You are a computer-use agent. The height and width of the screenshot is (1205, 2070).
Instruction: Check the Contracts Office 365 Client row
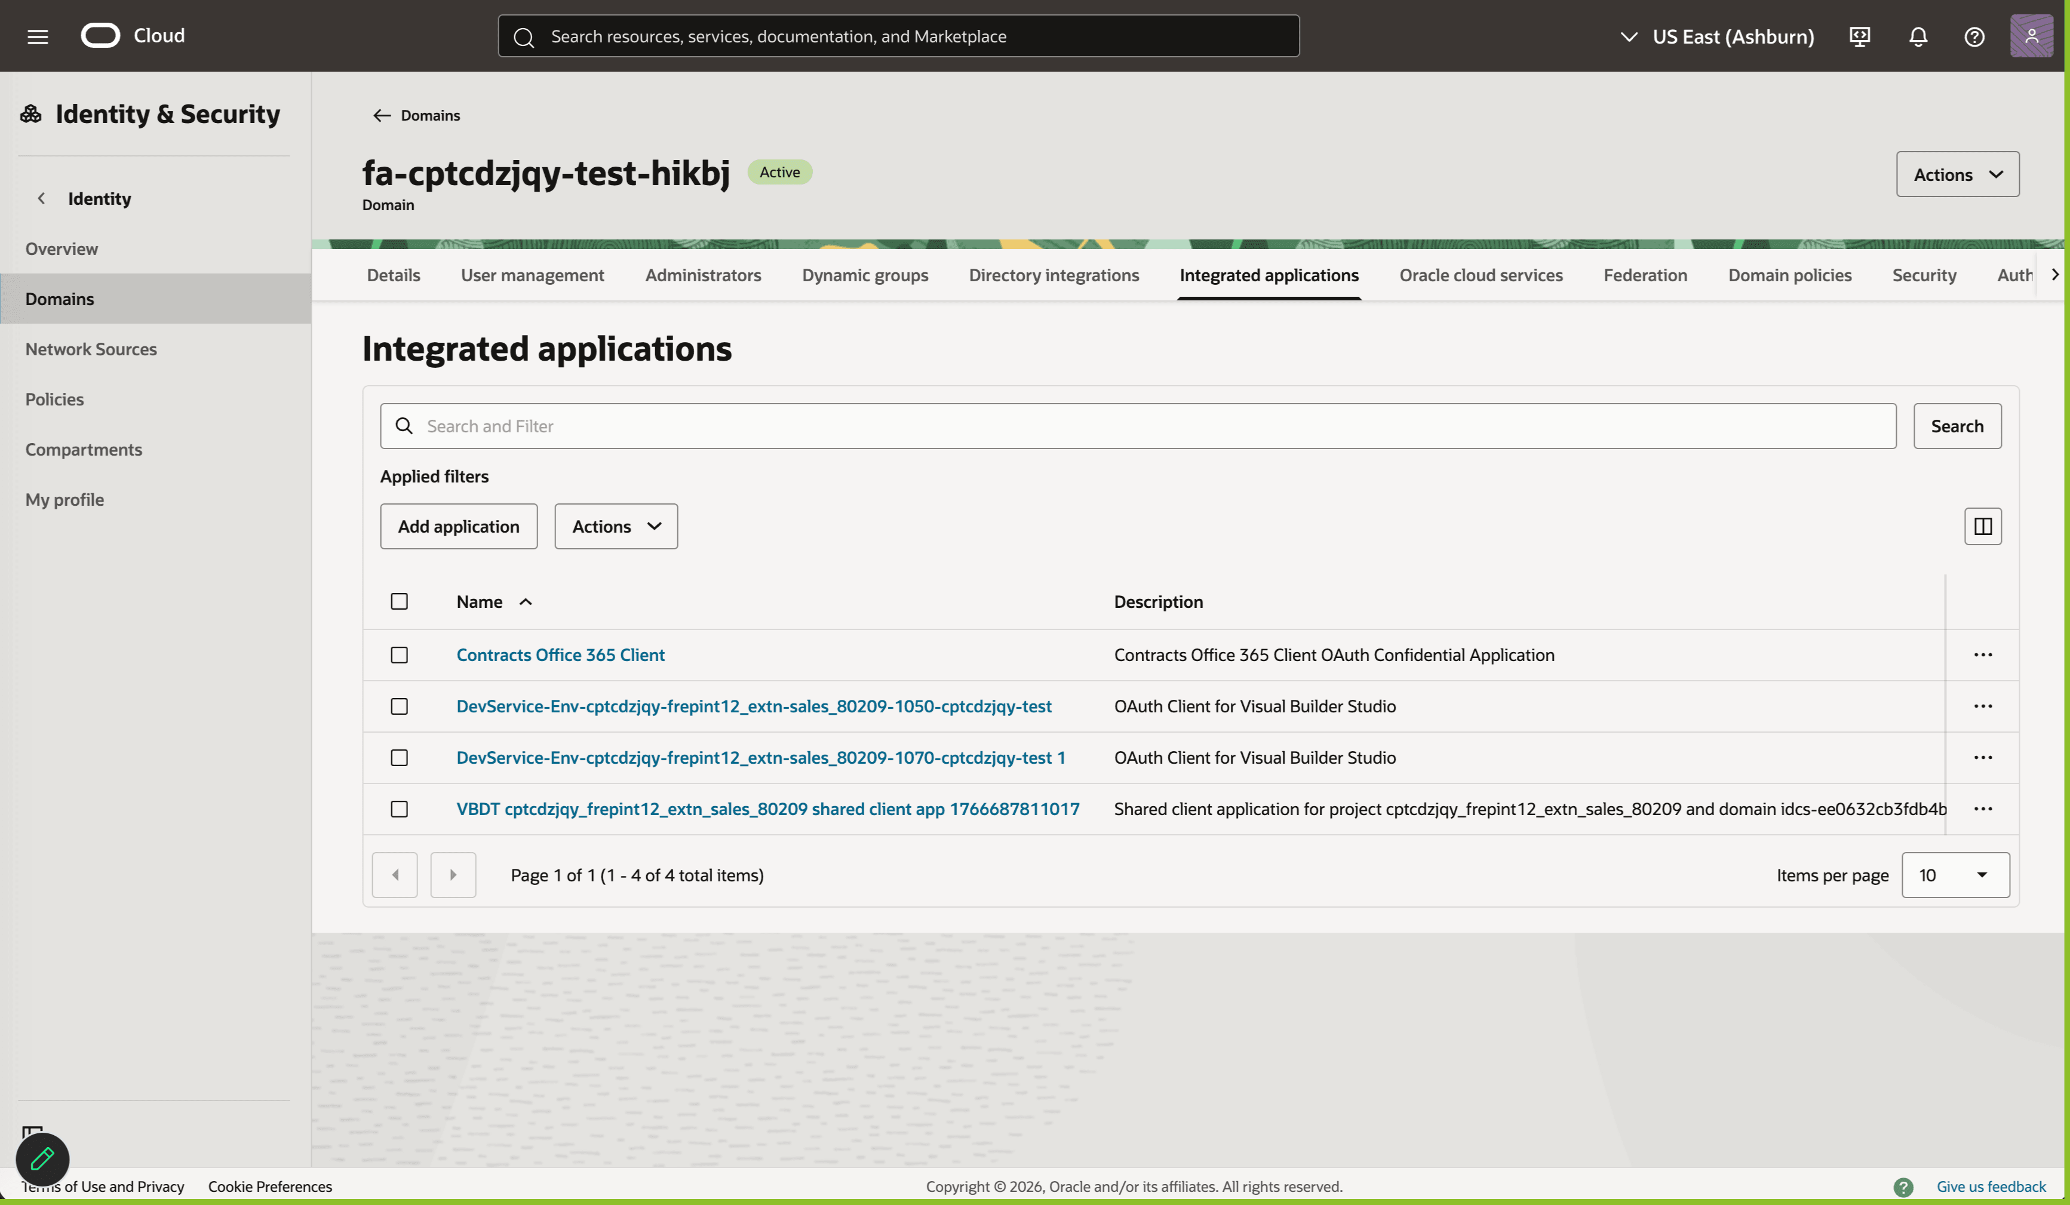coord(399,654)
